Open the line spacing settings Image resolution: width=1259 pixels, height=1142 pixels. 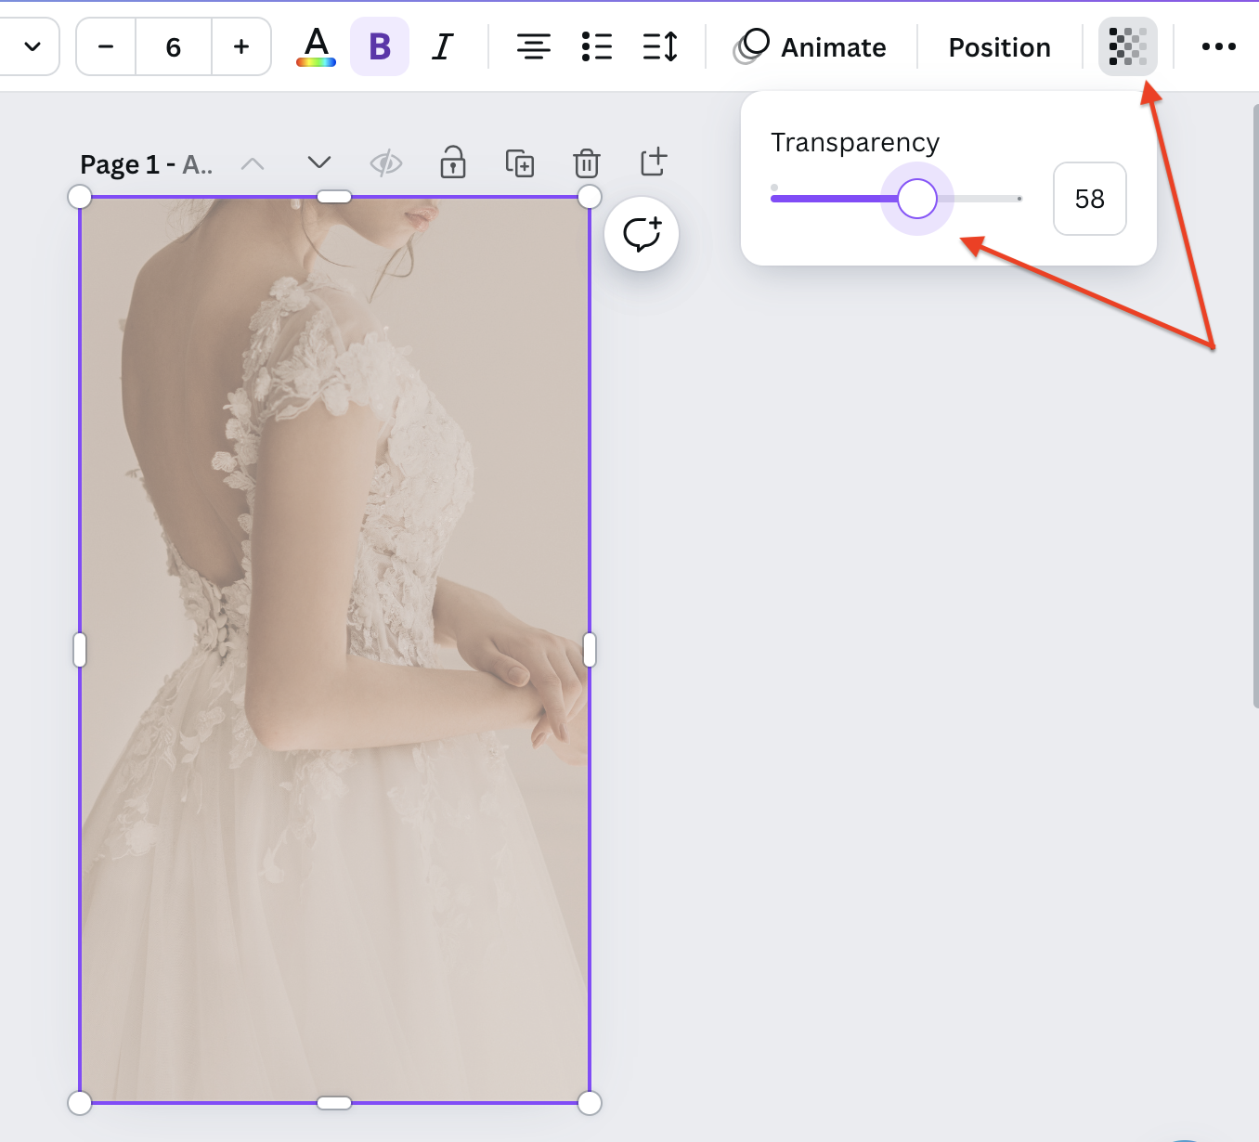point(660,46)
